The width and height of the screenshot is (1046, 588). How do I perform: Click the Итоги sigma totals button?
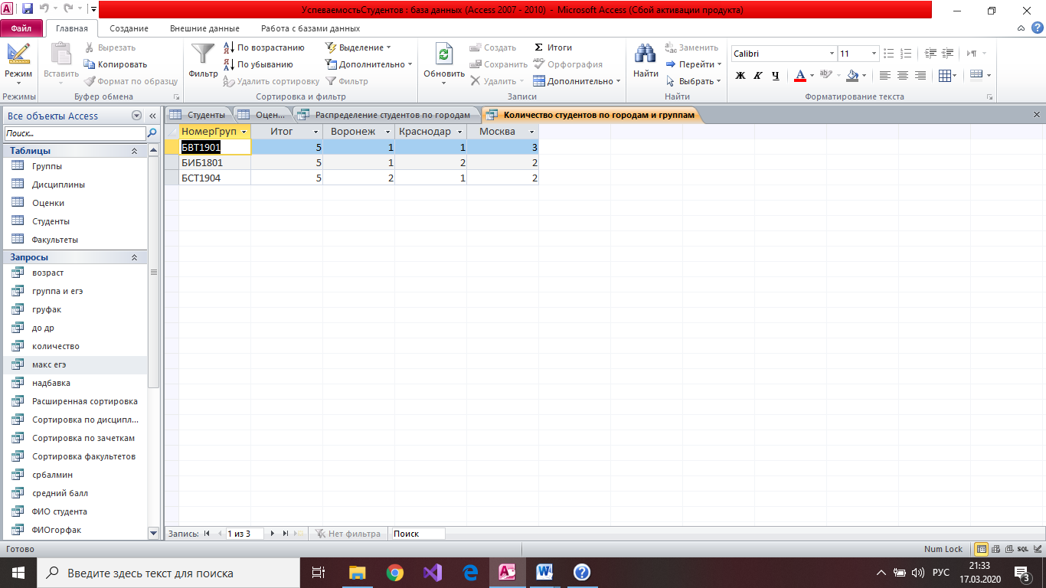click(553, 47)
